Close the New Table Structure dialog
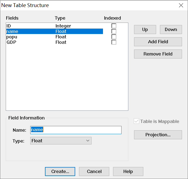Viewport: 188px width, 179px height. [x=181, y=5]
